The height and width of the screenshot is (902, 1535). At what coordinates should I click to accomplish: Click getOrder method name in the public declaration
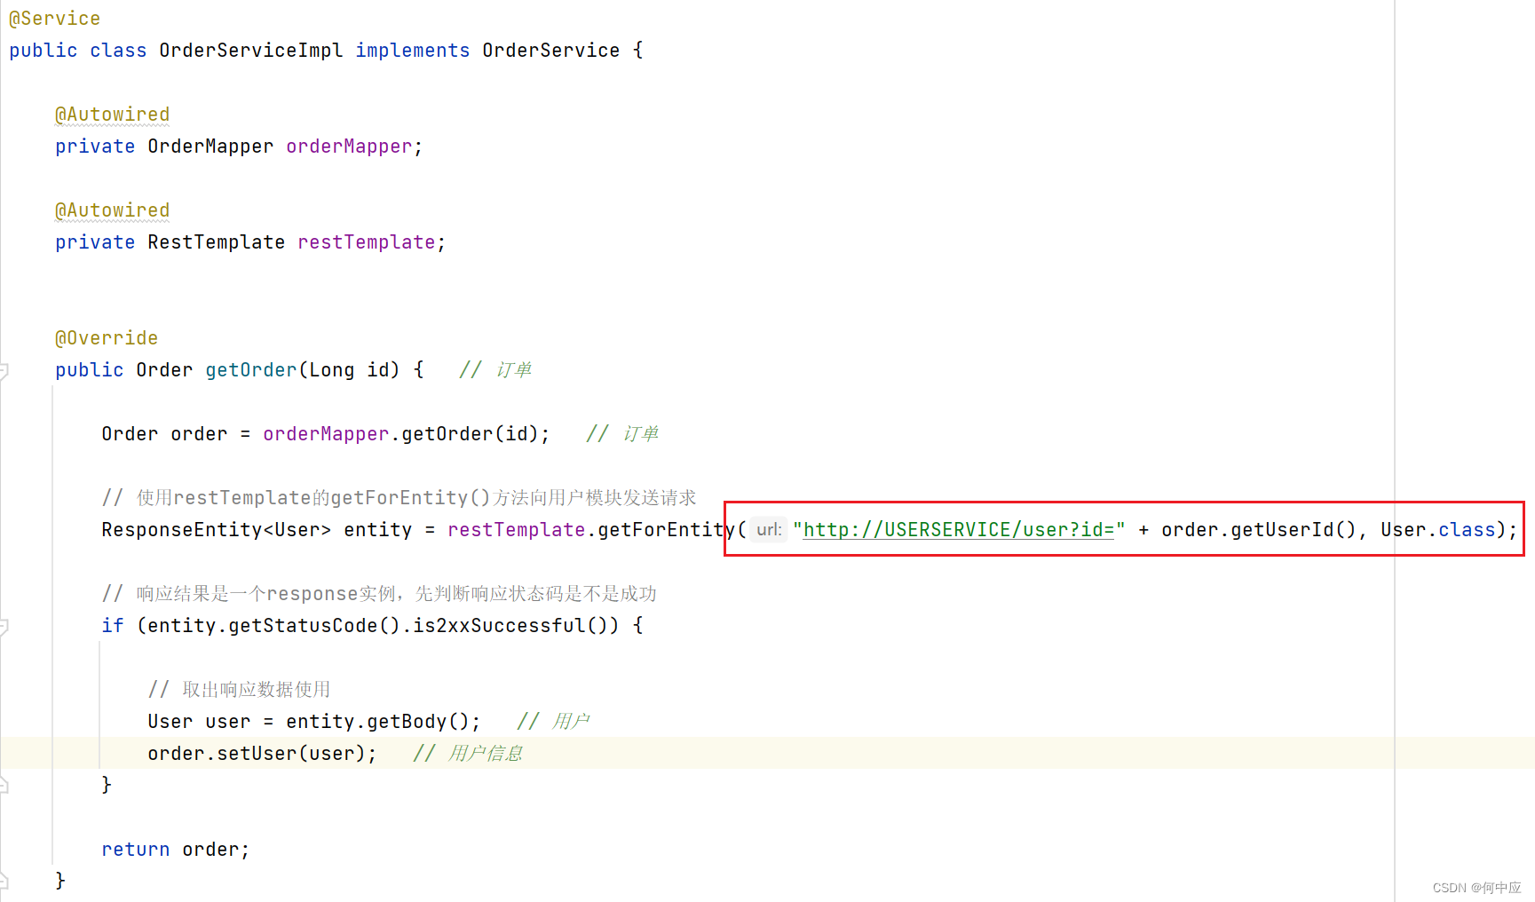(251, 370)
